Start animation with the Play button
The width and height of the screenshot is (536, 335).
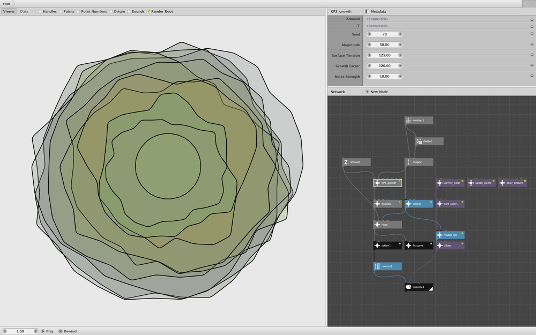[x=47, y=331]
